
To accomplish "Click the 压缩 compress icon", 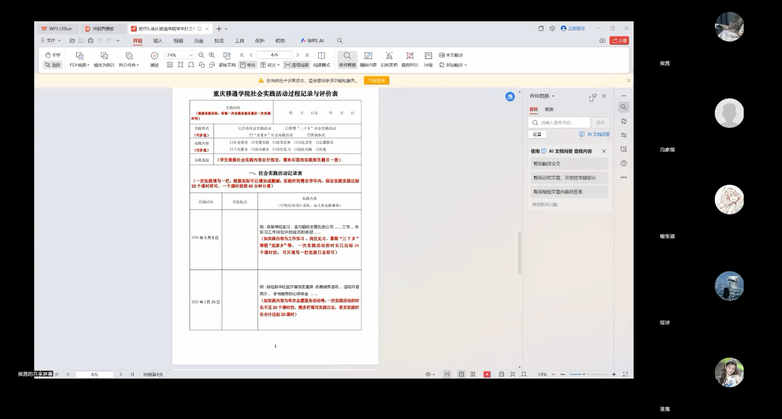I will pyautogui.click(x=428, y=56).
